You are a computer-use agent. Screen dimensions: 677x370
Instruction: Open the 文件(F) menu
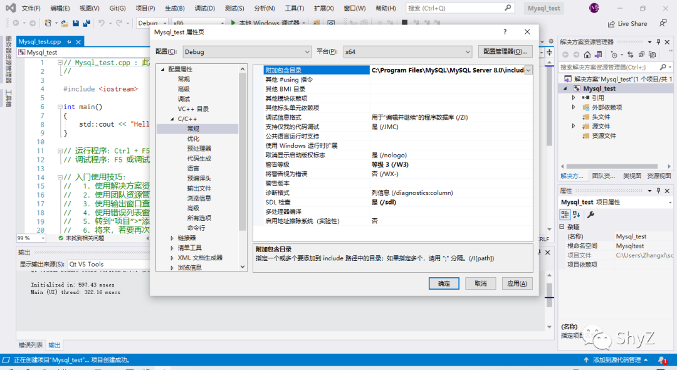click(x=31, y=8)
